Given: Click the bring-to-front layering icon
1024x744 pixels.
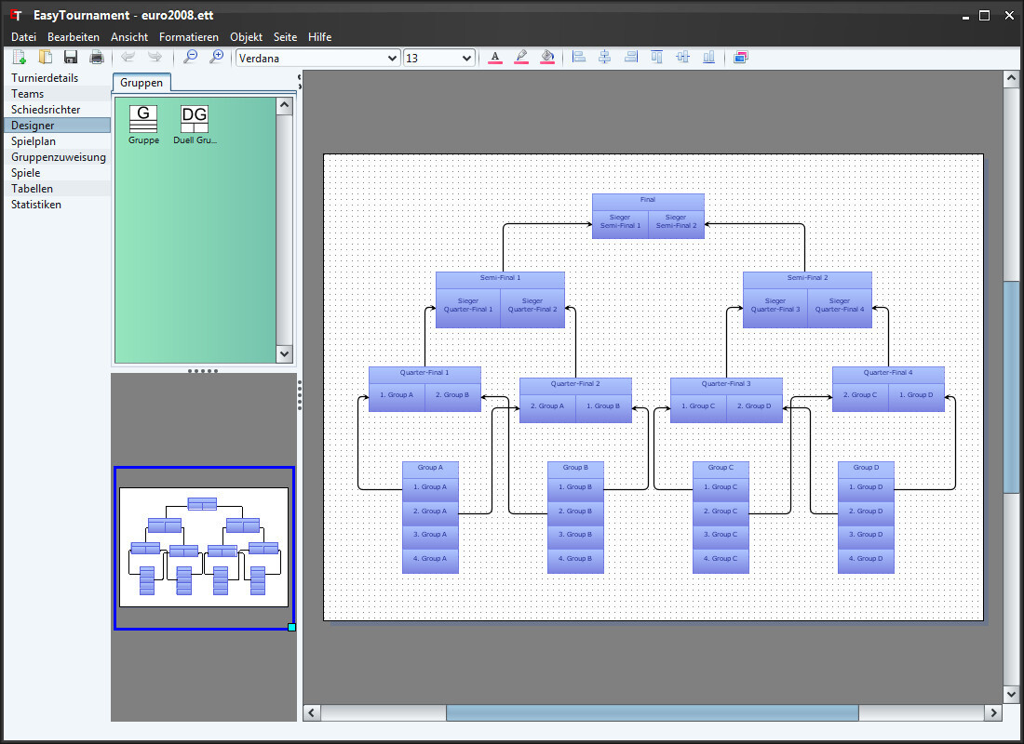Looking at the screenshot, I should 741,58.
